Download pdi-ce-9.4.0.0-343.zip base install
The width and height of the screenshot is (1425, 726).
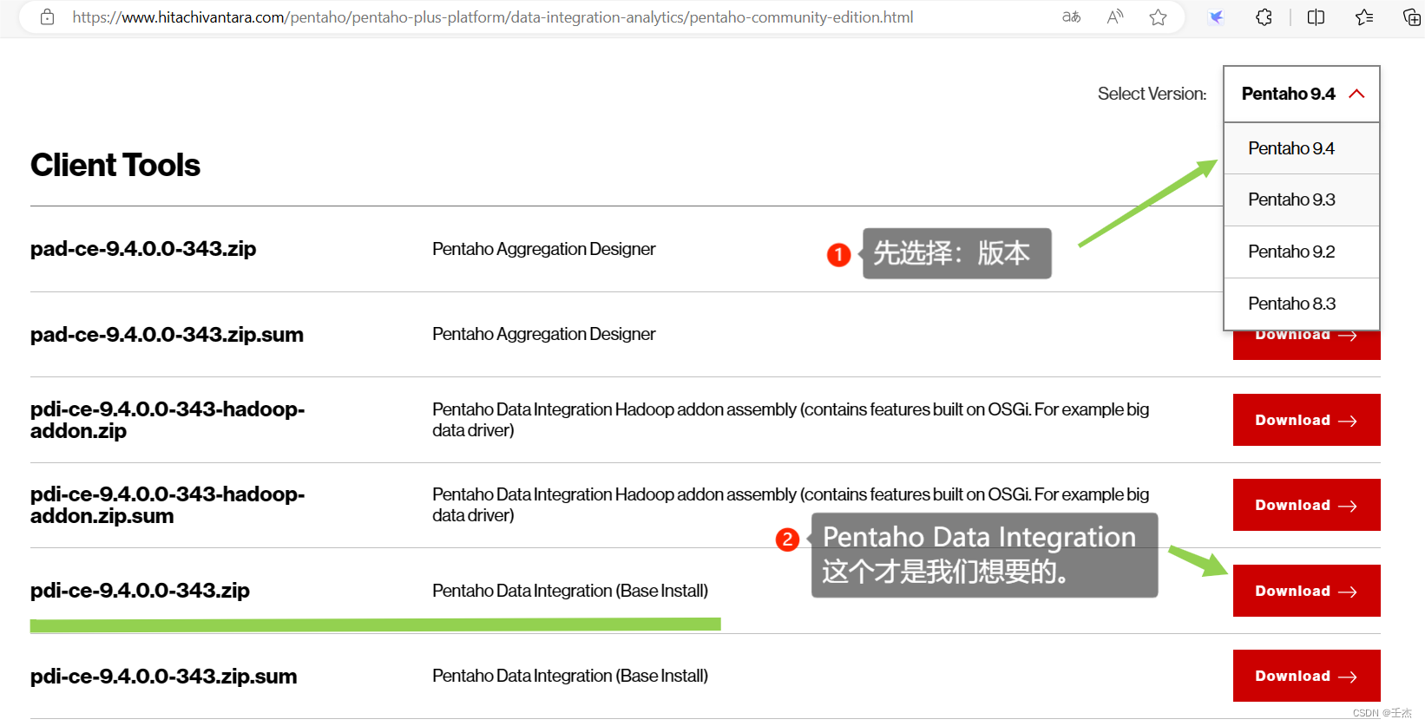[x=1306, y=591]
